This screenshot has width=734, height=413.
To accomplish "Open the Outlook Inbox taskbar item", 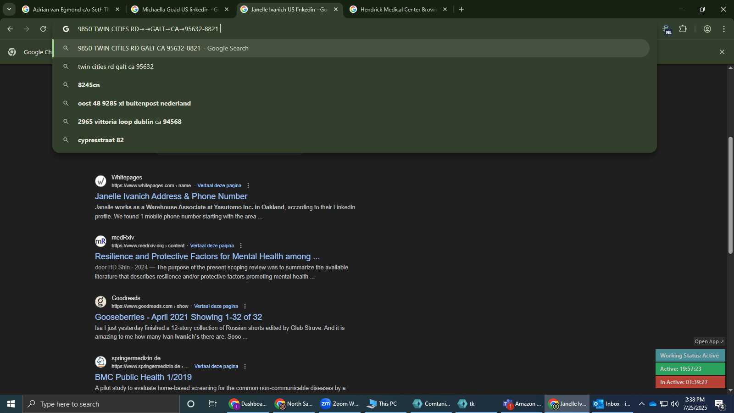I will (612, 404).
